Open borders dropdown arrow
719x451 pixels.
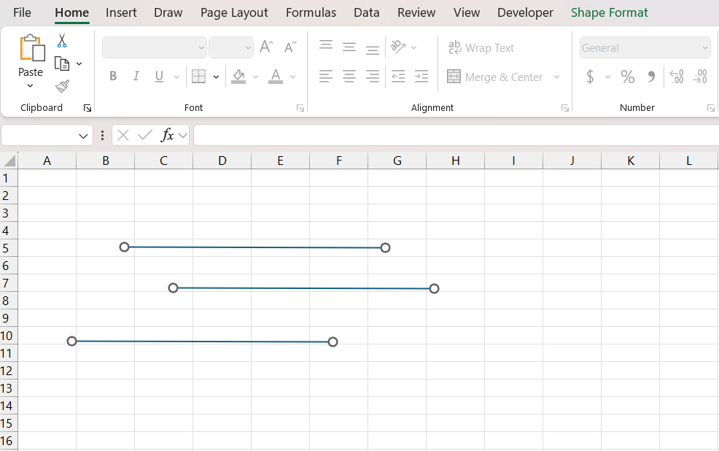click(x=216, y=77)
